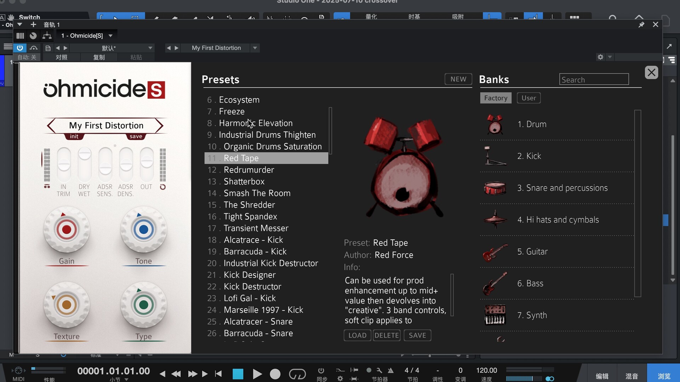Click the 自动: 关 automation button
This screenshot has height=382, width=680.
pyautogui.click(x=27, y=57)
